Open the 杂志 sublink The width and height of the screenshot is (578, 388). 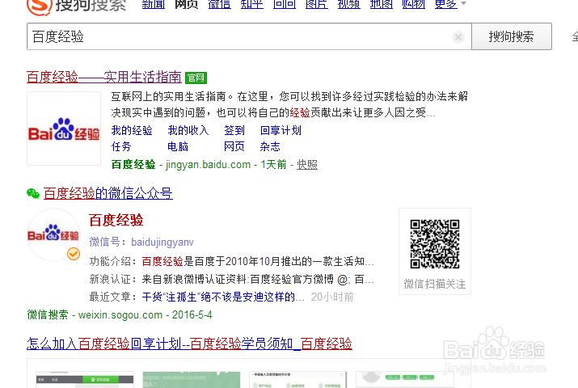270,146
